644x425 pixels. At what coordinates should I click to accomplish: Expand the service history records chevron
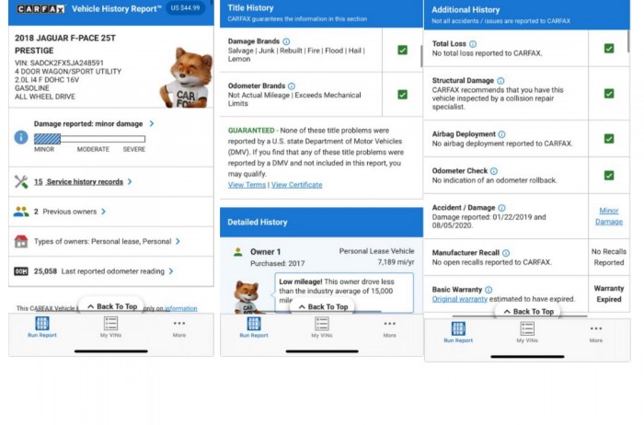[130, 181]
